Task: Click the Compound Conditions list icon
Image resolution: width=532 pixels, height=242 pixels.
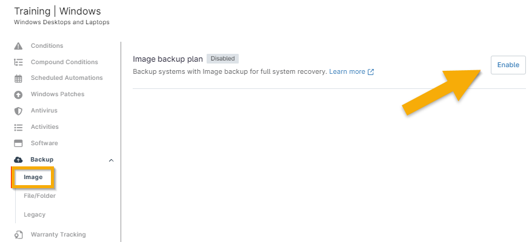Action: tap(18, 62)
